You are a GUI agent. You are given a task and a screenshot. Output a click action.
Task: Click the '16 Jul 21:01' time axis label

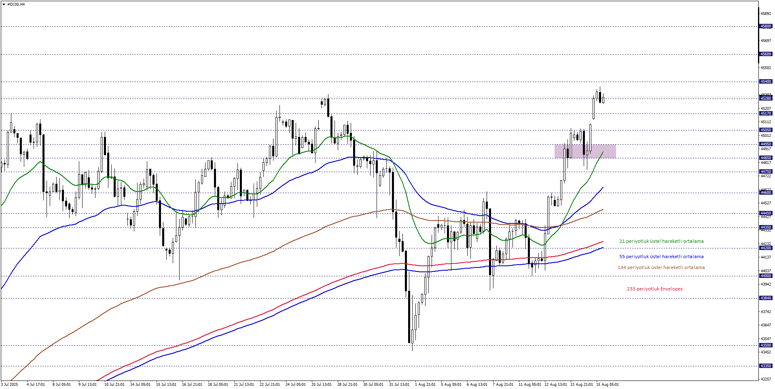[x=192, y=385]
